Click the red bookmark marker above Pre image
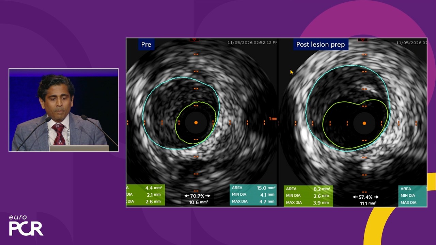Image resolution: width=436 pixels, height=245 pixels. (x=194, y=40)
